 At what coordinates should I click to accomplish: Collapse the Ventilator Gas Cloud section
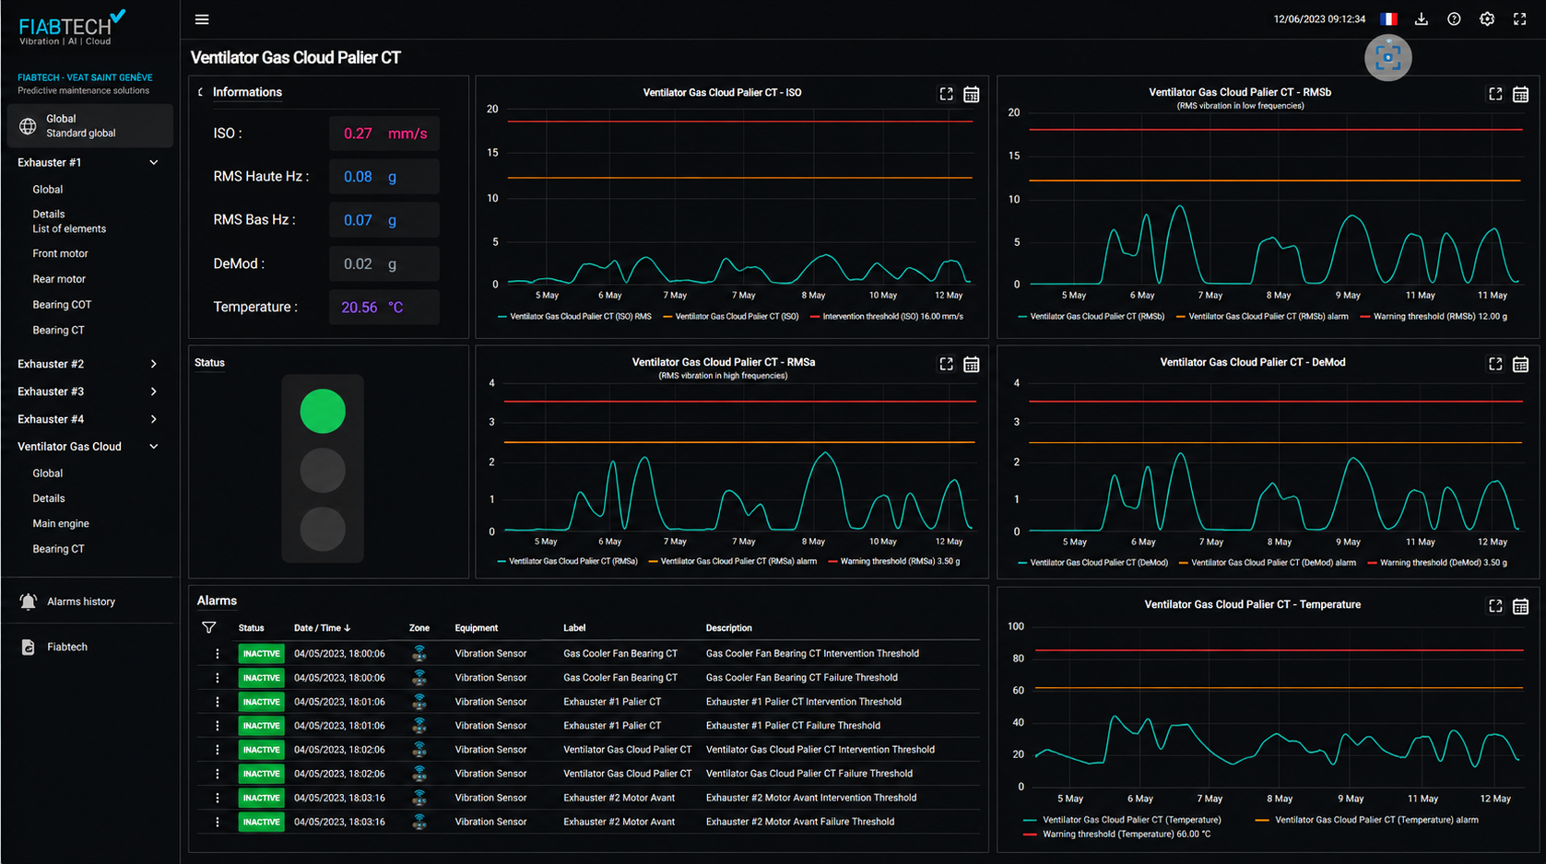click(x=154, y=447)
